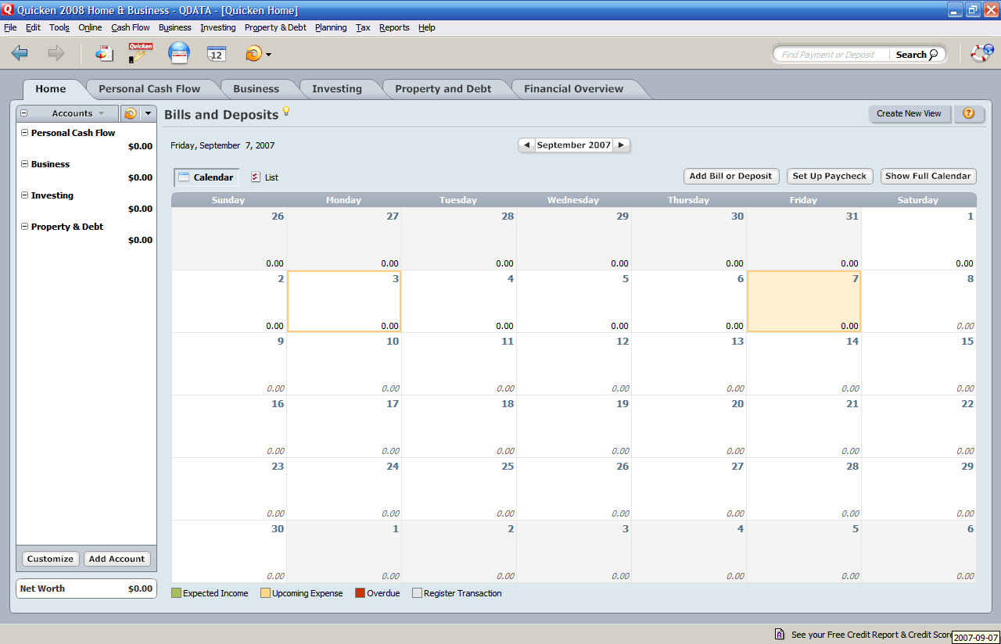Viewport: 1001px width, 644px height.
Task: Click the question mark help button
Action: 968,113
